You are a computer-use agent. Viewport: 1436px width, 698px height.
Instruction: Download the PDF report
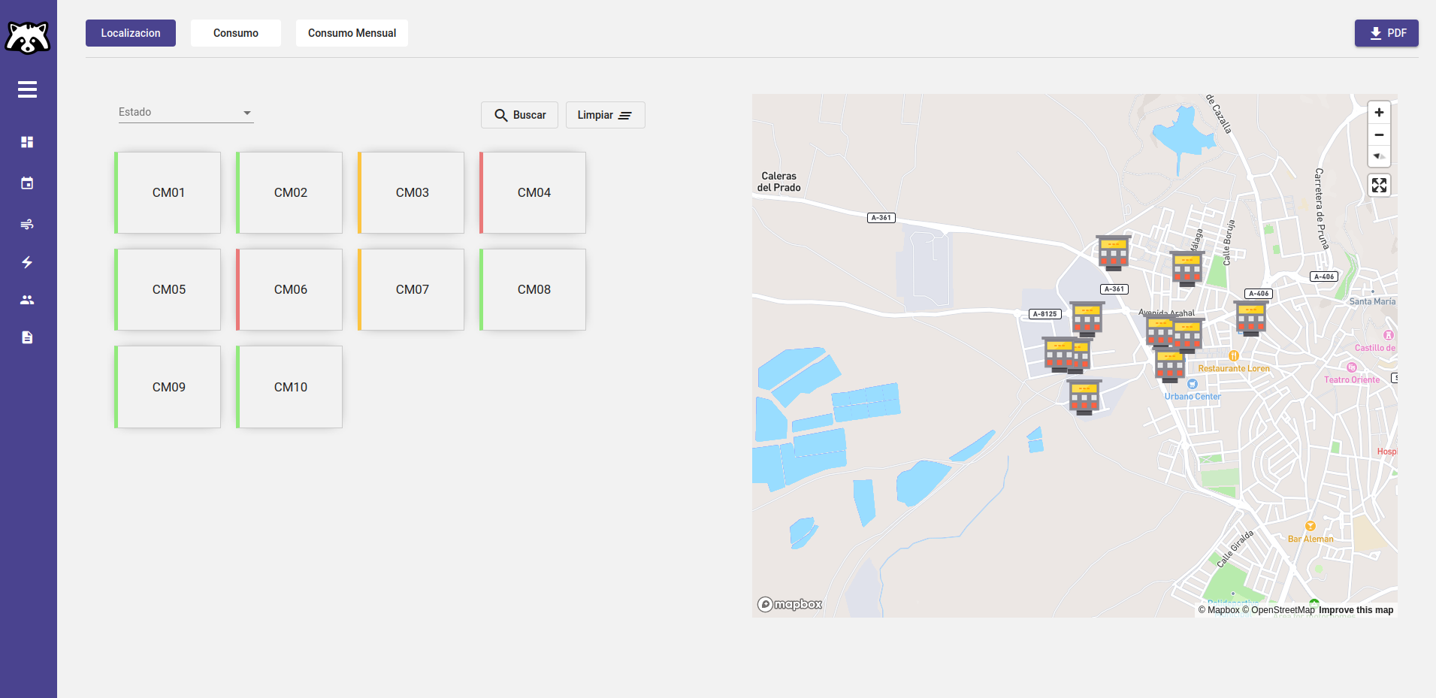[1386, 33]
